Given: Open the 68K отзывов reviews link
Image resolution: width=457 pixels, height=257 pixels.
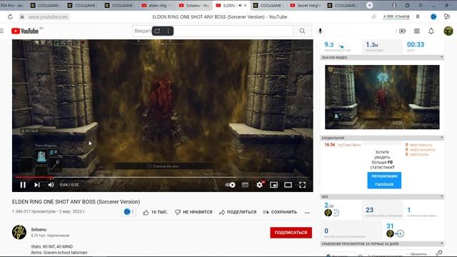Looking at the screenshot, I should pos(396,16).
